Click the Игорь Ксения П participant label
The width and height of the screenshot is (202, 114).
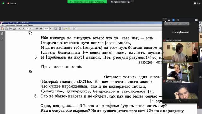click(x=174, y=81)
